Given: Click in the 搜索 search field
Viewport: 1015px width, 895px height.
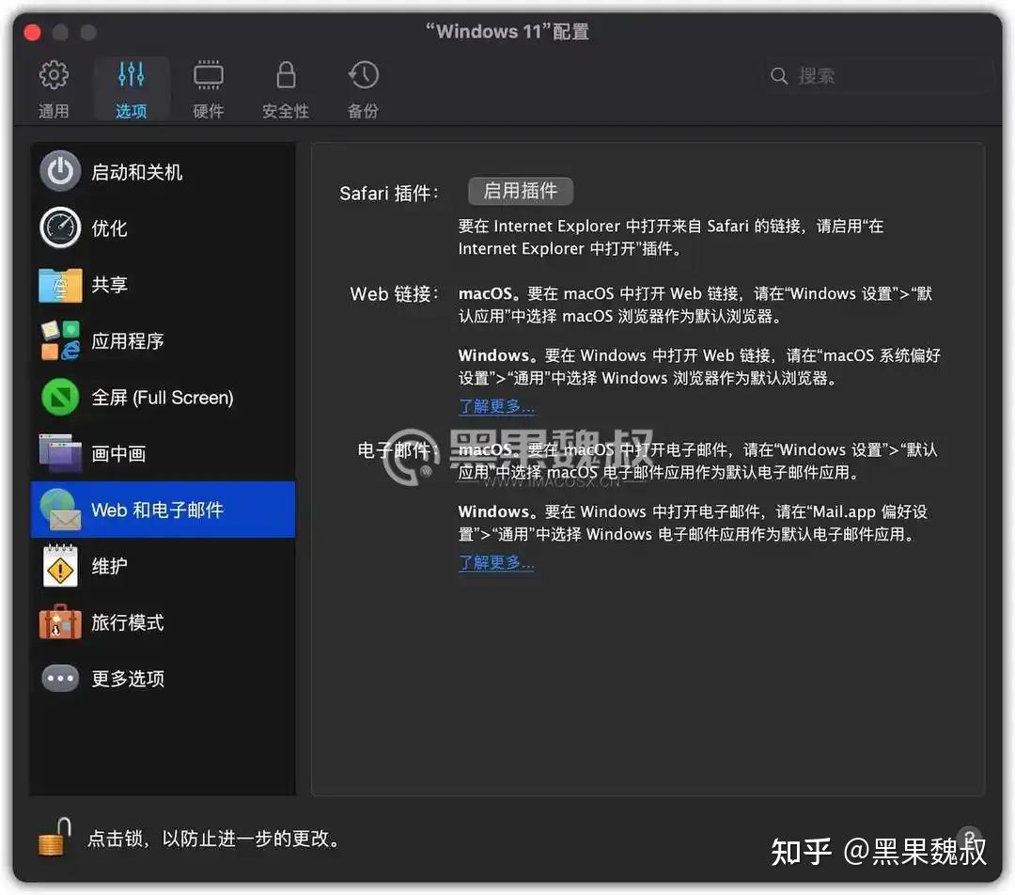Looking at the screenshot, I should pyautogui.click(x=877, y=76).
